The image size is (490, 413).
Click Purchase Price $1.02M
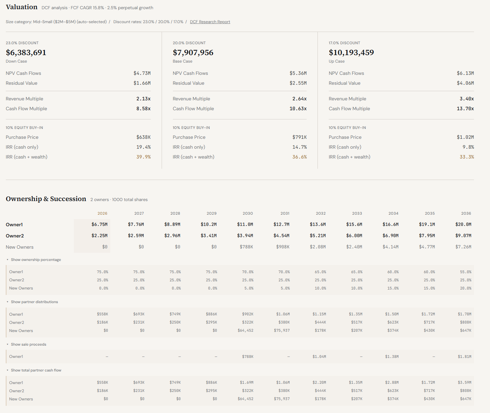[465, 137]
